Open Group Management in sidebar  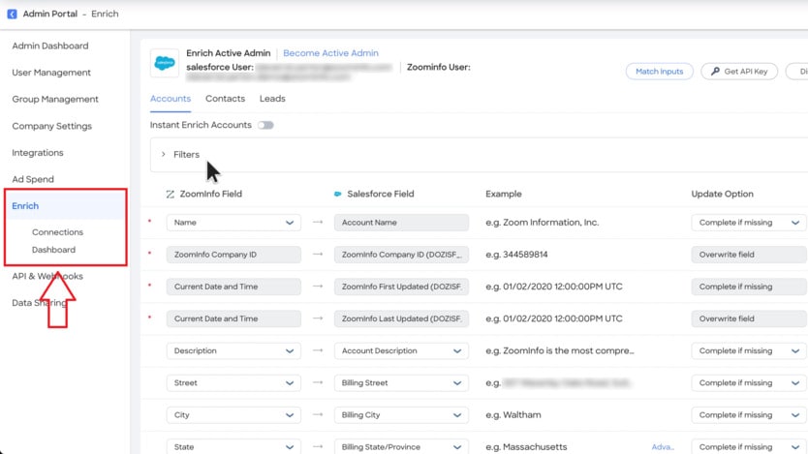[x=55, y=100]
